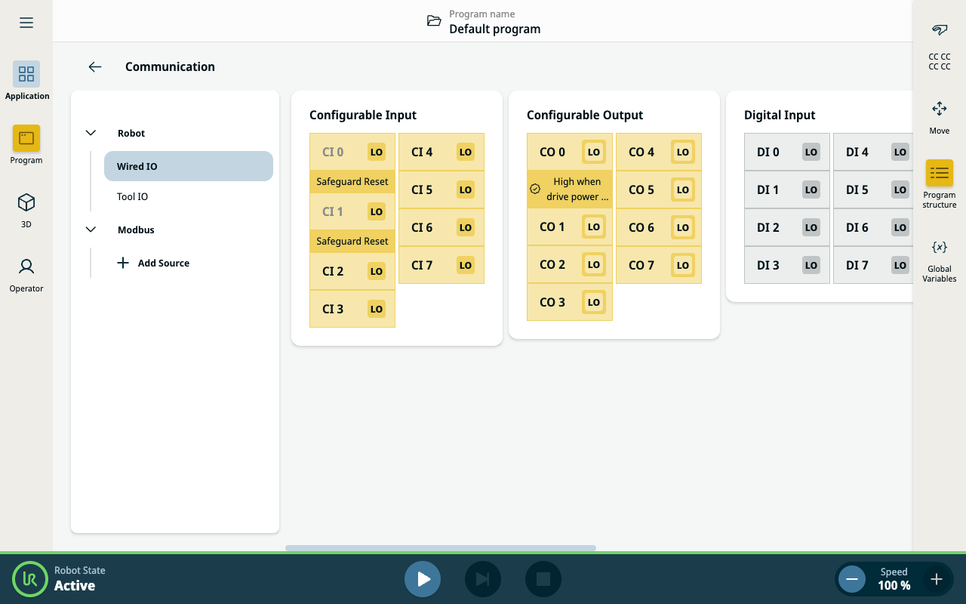
Task: Open the hamburger menu
Action: coord(26,23)
